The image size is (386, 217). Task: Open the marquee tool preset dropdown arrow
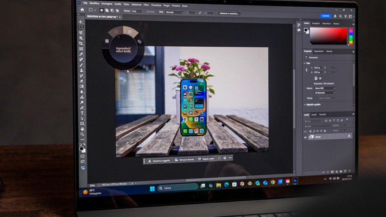[95, 10]
